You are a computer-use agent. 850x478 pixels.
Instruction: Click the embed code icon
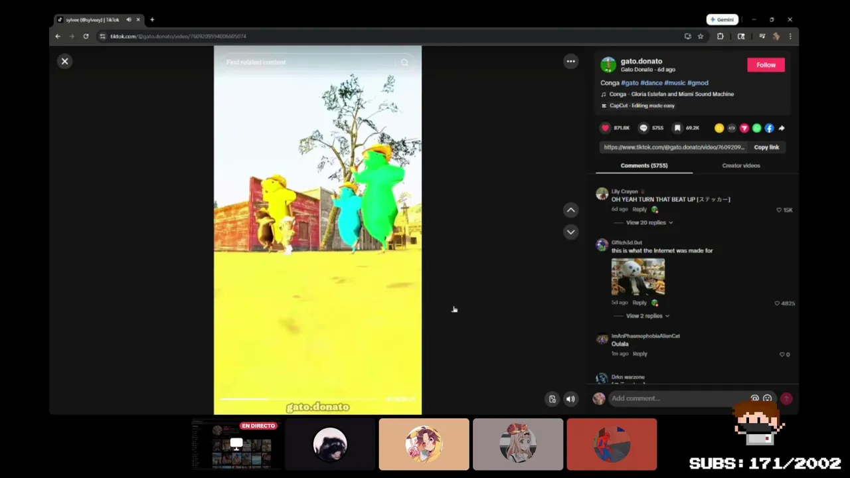[x=731, y=128]
